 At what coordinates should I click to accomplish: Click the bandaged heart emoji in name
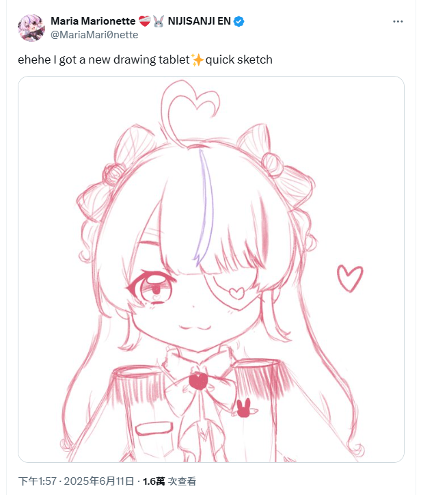[144, 21]
